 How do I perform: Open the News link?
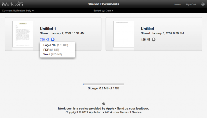point(178,4)
